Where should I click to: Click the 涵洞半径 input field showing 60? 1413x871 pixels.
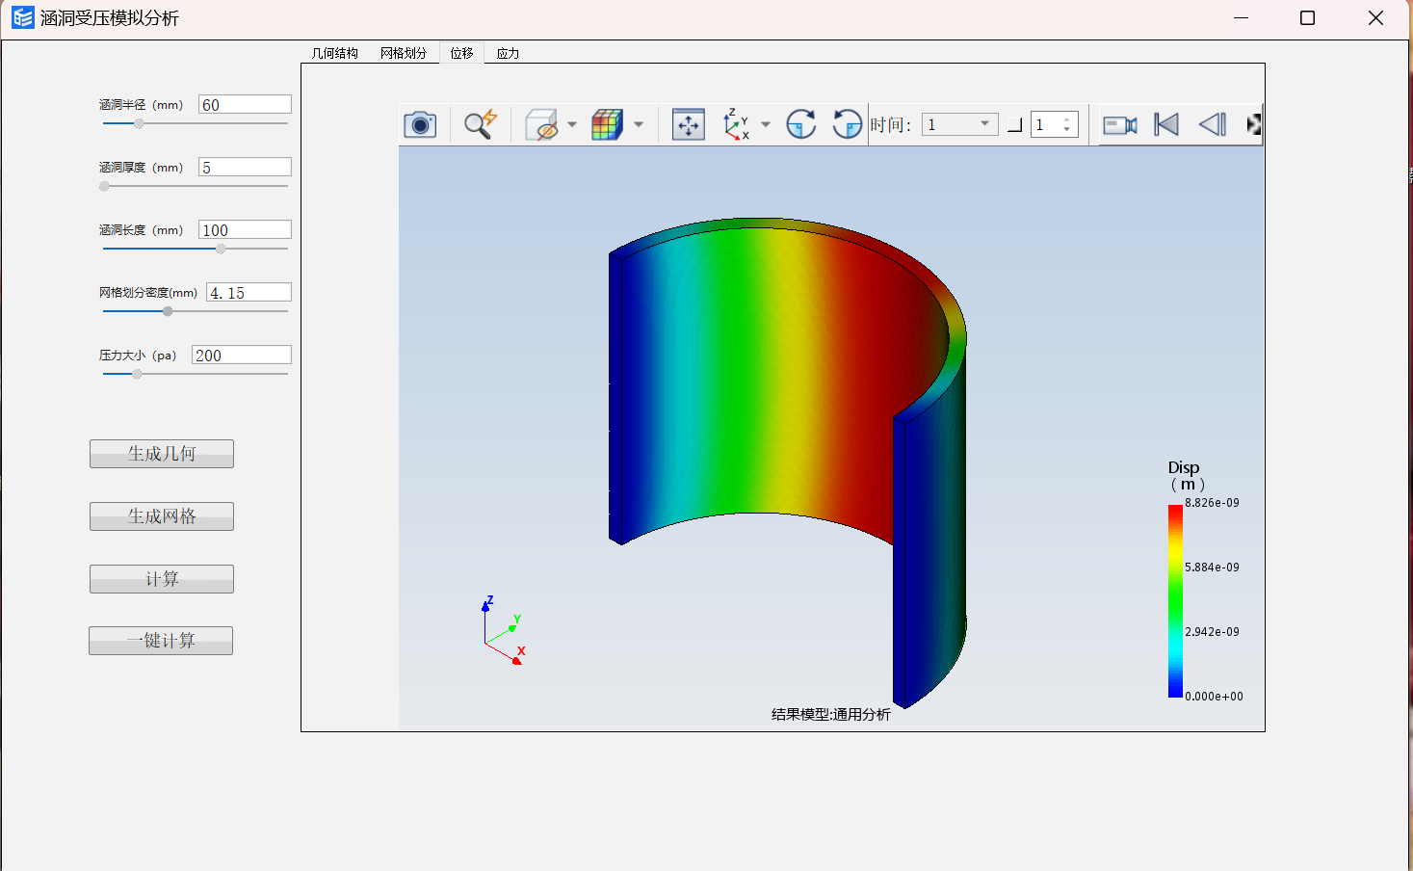(245, 104)
